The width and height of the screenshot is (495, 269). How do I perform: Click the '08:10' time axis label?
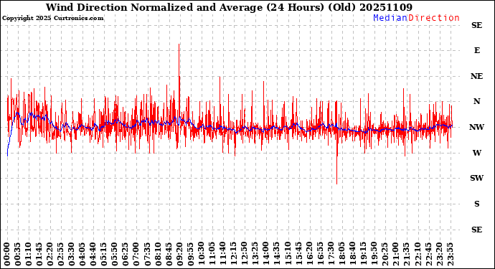click(x=158, y=254)
